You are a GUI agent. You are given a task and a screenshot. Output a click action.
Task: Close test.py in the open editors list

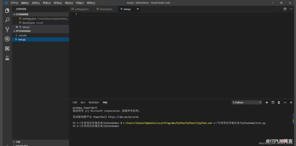(x=17, y=27)
